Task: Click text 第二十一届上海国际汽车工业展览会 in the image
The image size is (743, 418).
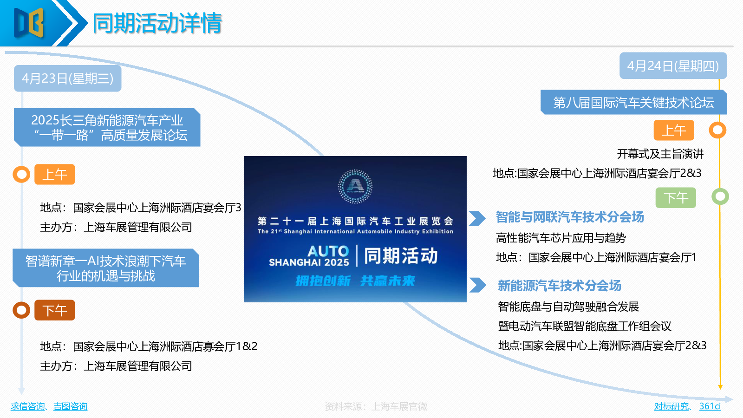Action: [355, 221]
